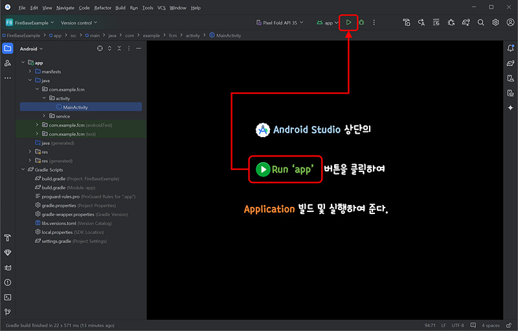
Task: Open the account profile icon
Action: click(510, 23)
